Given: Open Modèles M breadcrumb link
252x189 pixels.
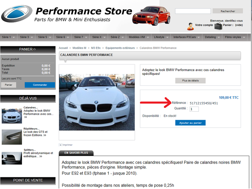Looking at the screenshot, I should (79, 48).
